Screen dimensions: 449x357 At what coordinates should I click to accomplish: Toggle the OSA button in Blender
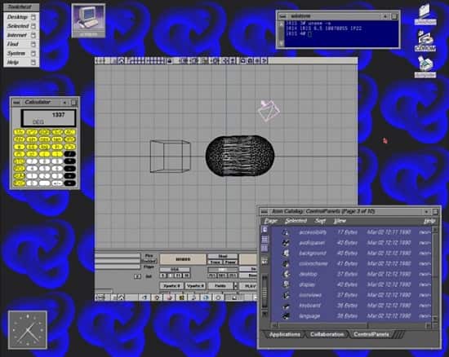point(175,270)
